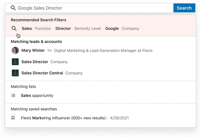Select the Sales Director company result
Image resolution: width=201 pixels, height=138 pixels.
35,62
